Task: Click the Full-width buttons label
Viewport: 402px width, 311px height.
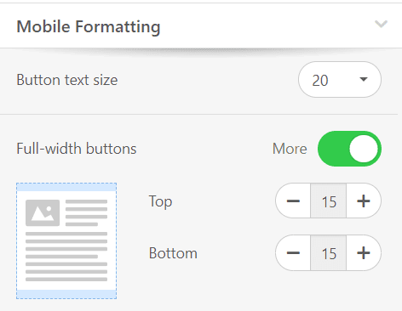Action: click(77, 149)
